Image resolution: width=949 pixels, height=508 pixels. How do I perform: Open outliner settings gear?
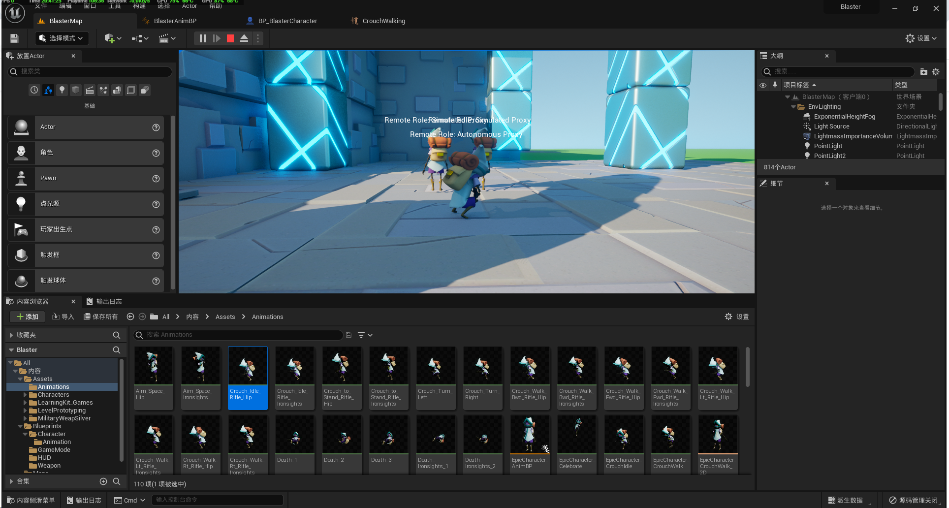click(936, 72)
